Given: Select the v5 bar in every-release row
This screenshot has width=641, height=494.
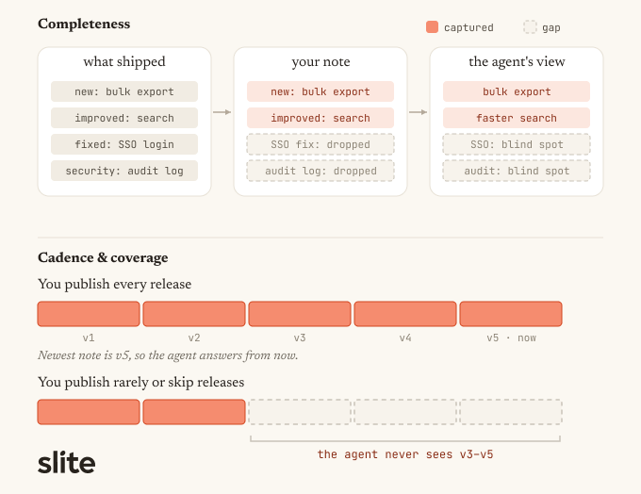Looking at the screenshot, I should click(511, 314).
